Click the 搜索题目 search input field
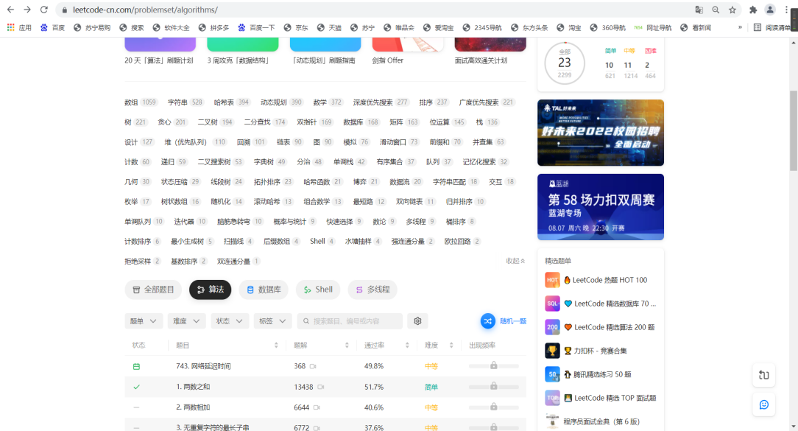The width and height of the screenshot is (798, 431). coord(350,321)
